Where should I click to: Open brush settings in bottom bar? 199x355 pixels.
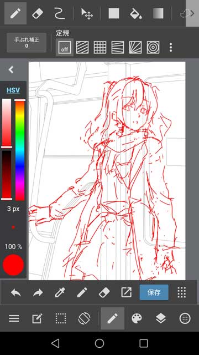(x=113, y=318)
